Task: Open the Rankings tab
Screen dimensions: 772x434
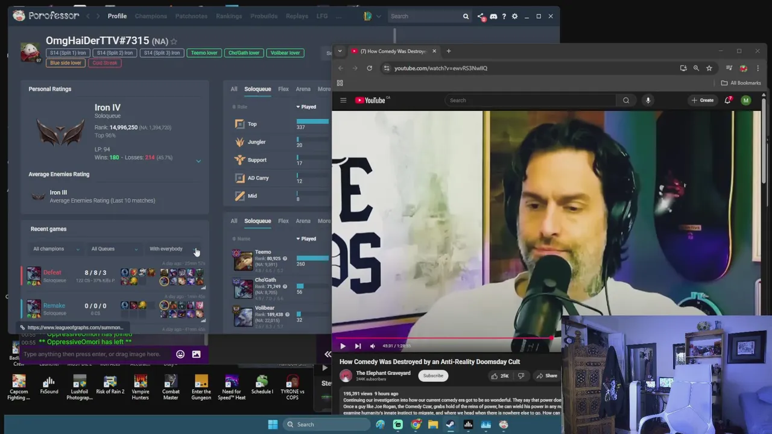Action: pos(229,16)
